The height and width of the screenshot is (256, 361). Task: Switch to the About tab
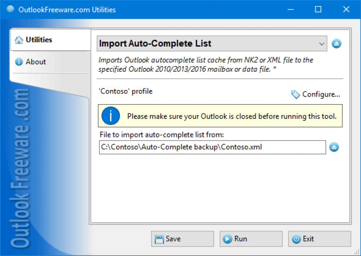(36, 62)
